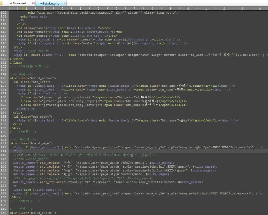Click the Noname2 tab's red file icon
Viewport: 268px width, 215px height.
11,3
